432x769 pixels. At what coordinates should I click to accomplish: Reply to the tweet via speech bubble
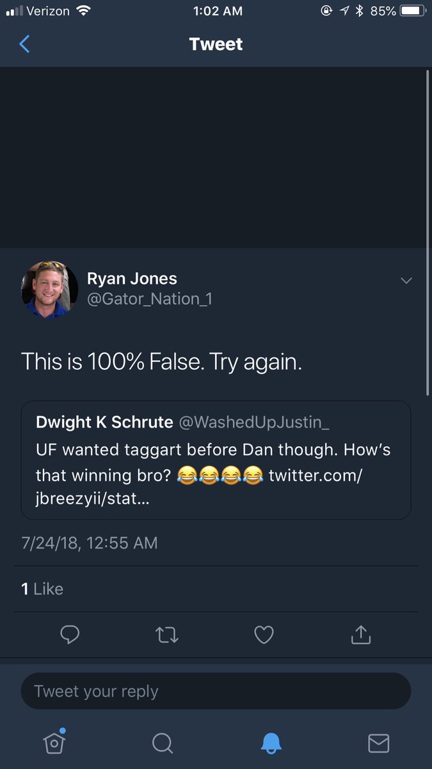(x=69, y=634)
